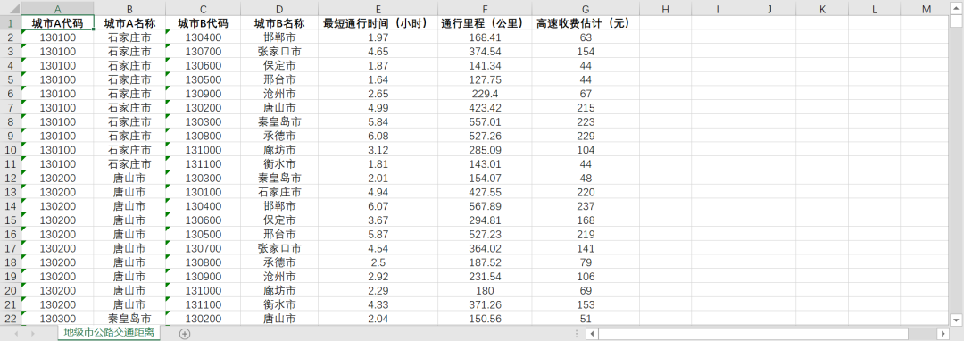Select column A header
This screenshot has width=964, height=341.
57,9
